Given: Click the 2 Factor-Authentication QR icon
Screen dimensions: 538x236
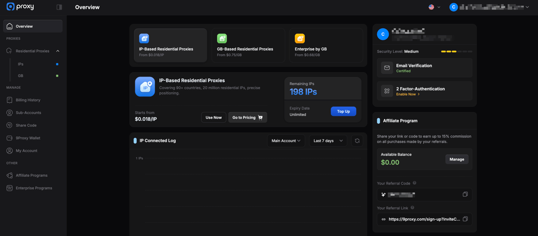Looking at the screenshot, I should point(387,91).
